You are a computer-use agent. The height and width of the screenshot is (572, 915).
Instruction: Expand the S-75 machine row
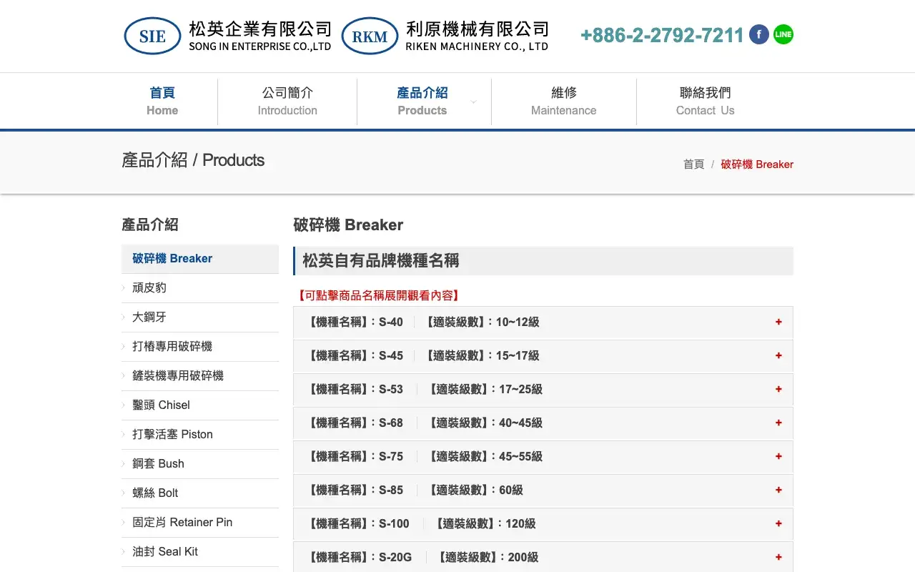543,456
